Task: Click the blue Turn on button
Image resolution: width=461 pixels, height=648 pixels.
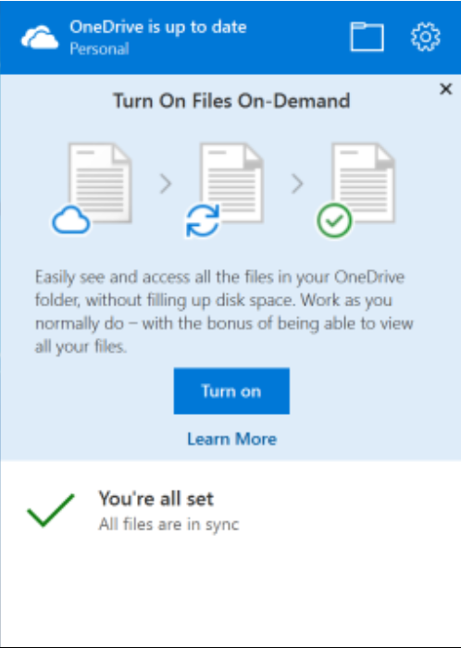Action: (231, 391)
